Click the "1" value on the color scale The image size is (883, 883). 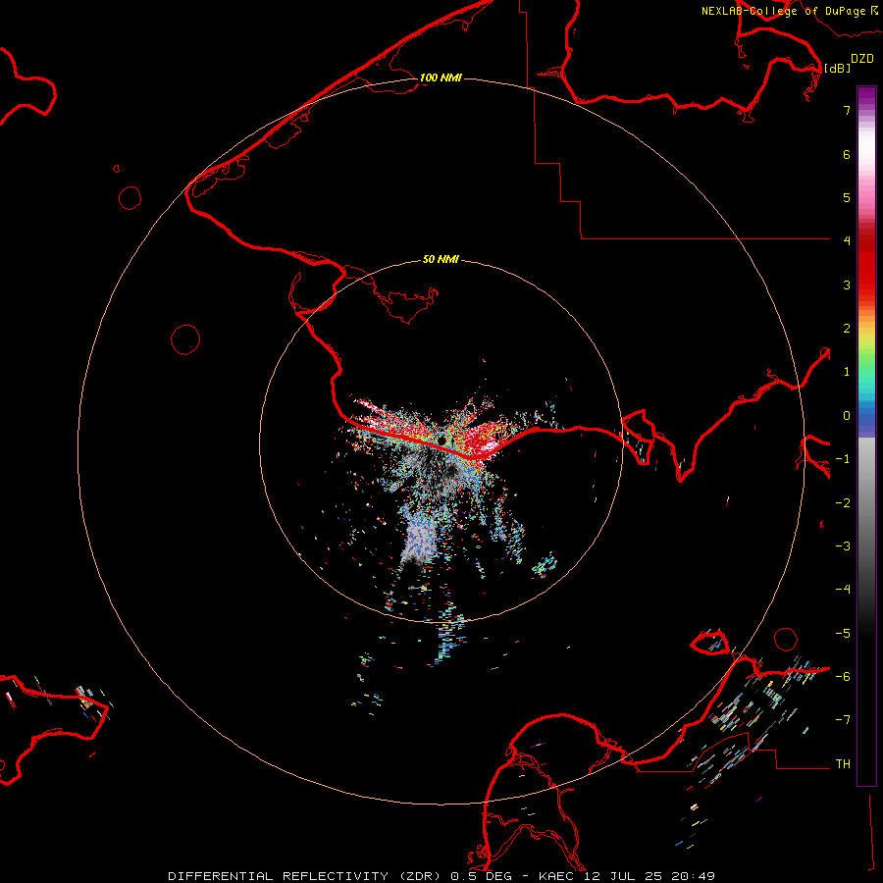(847, 372)
